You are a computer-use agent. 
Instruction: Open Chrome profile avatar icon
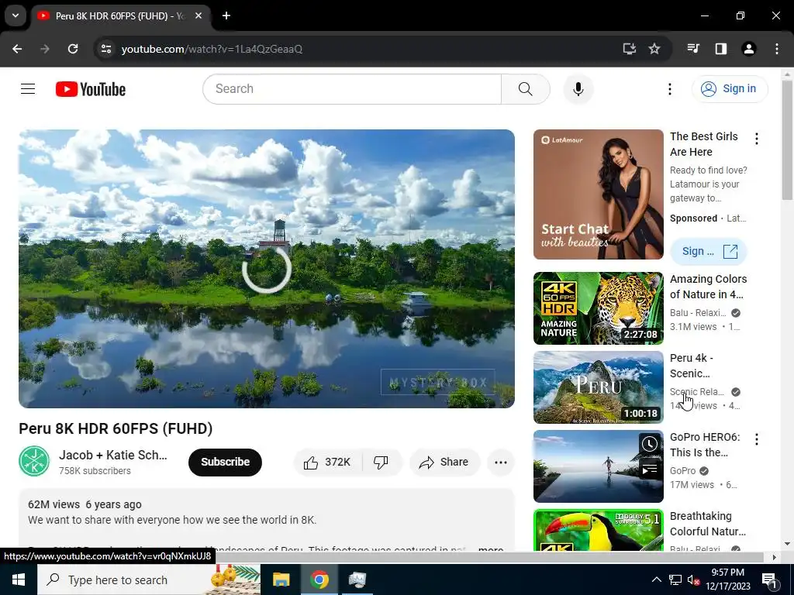pyautogui.click(x=748, y=49)
